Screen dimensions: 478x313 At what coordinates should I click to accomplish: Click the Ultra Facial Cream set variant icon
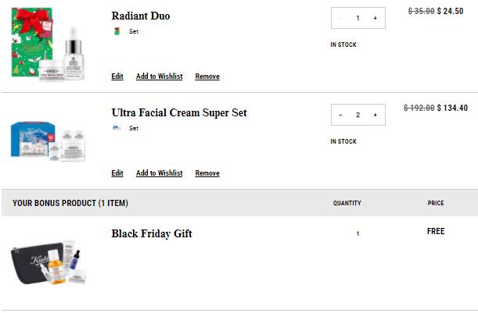(x=117, y=128)
